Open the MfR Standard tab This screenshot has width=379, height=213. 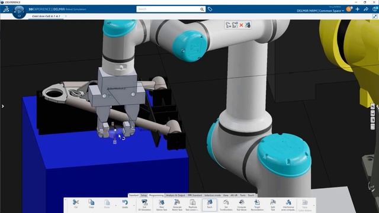195,195
